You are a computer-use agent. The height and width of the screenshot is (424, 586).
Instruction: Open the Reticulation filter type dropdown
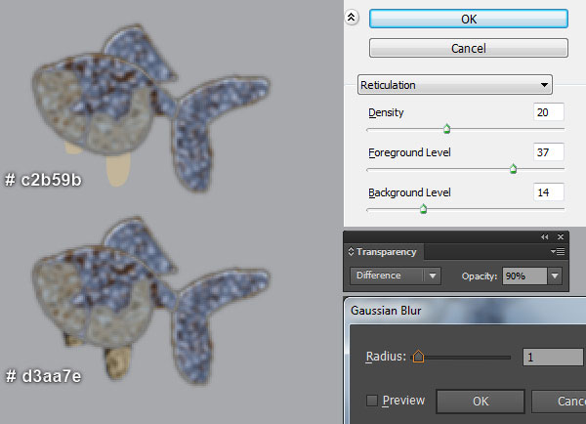(455, 85)
